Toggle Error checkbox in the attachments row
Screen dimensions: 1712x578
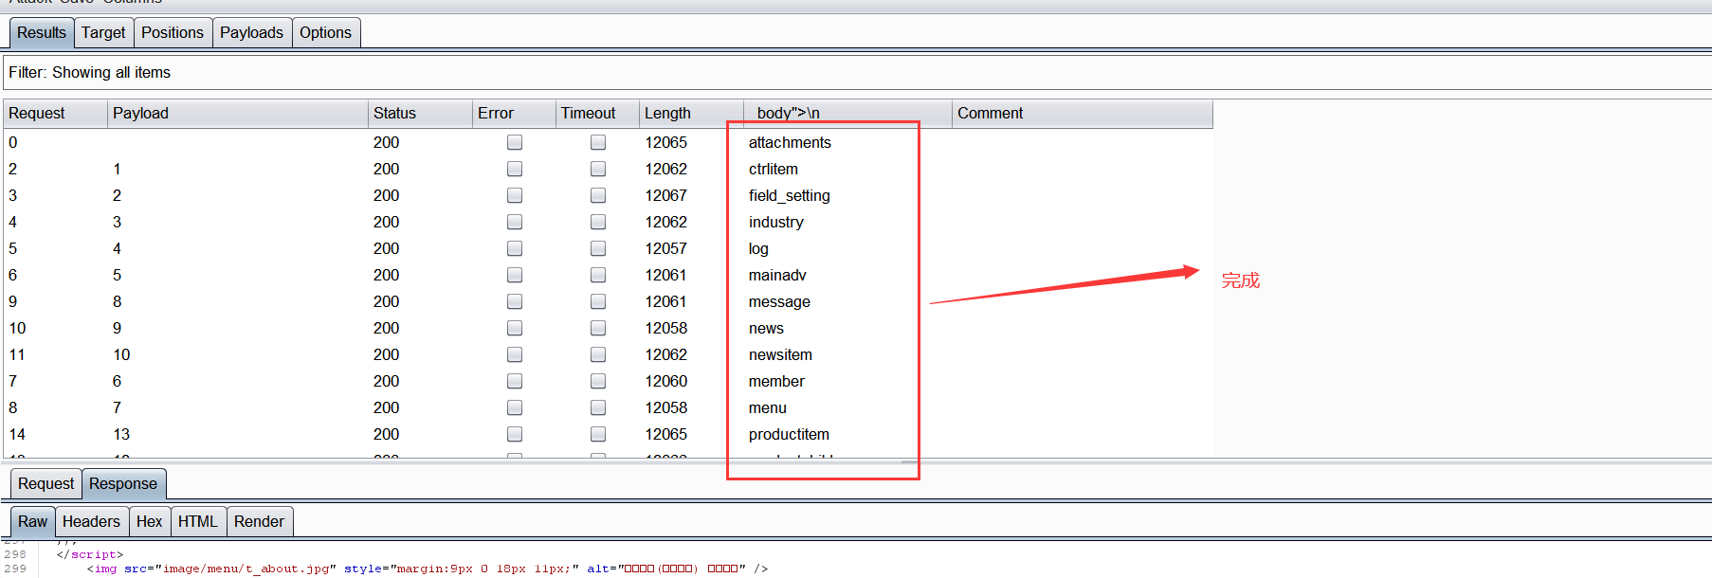click(x=515, y=142)
